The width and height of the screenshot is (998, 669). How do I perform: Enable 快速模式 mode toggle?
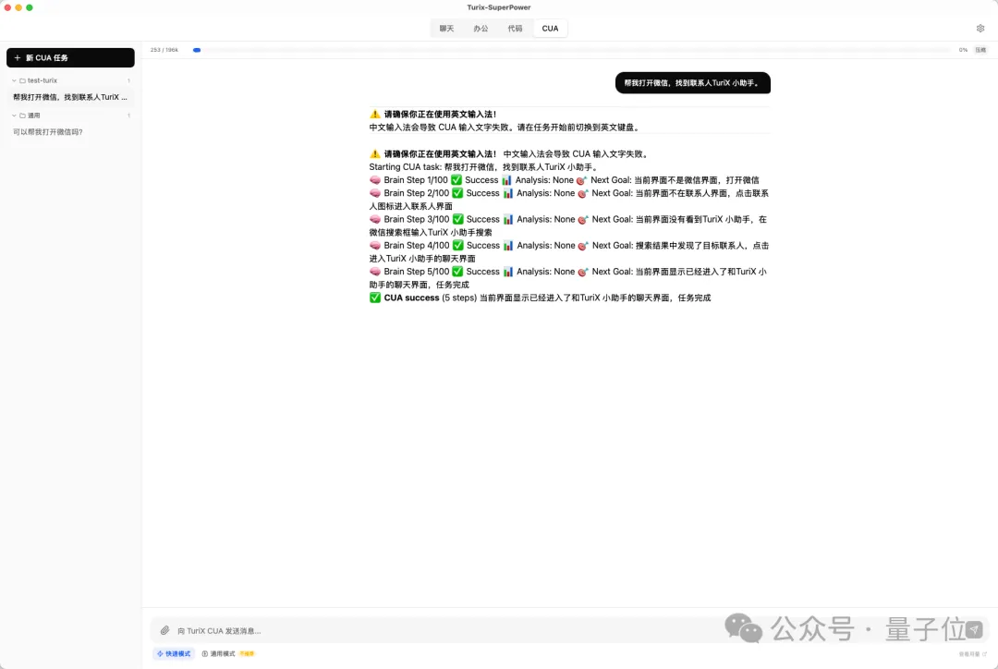174,653
